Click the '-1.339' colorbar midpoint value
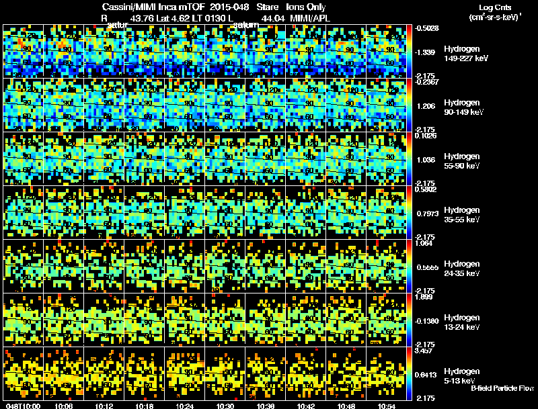This screenshot has width=538, height=409. [425, 52]
